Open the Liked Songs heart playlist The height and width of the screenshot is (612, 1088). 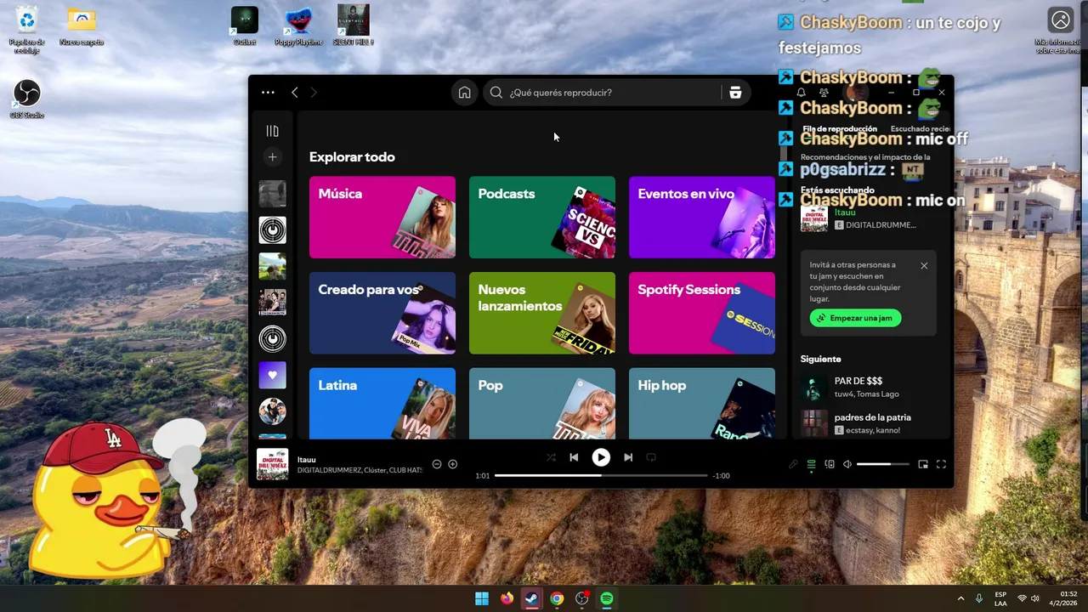pyautogui.click(x=272, y=375)
